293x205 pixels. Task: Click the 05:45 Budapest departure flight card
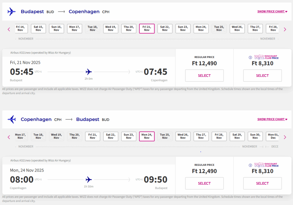89,71
